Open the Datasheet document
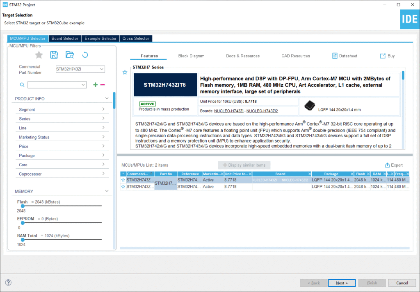The height and width of the screenshot is (292, 420). (x=345, y=56)
